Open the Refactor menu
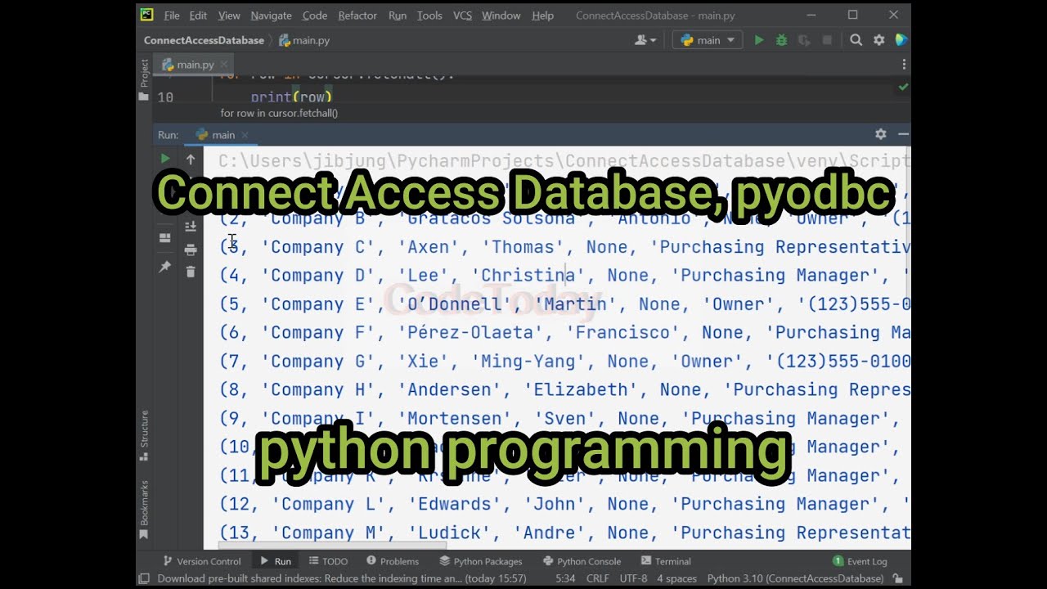Image resolution: width=1047 pixels, height=589 pixels. coord(357,16)
